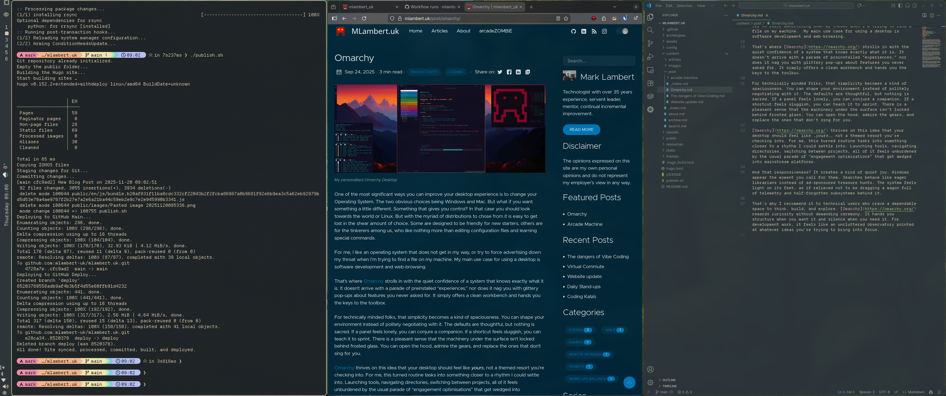The width and height of the screenshot is (946, 396).
Task: Open the Source Control view in VS Code
Action: 650,43
